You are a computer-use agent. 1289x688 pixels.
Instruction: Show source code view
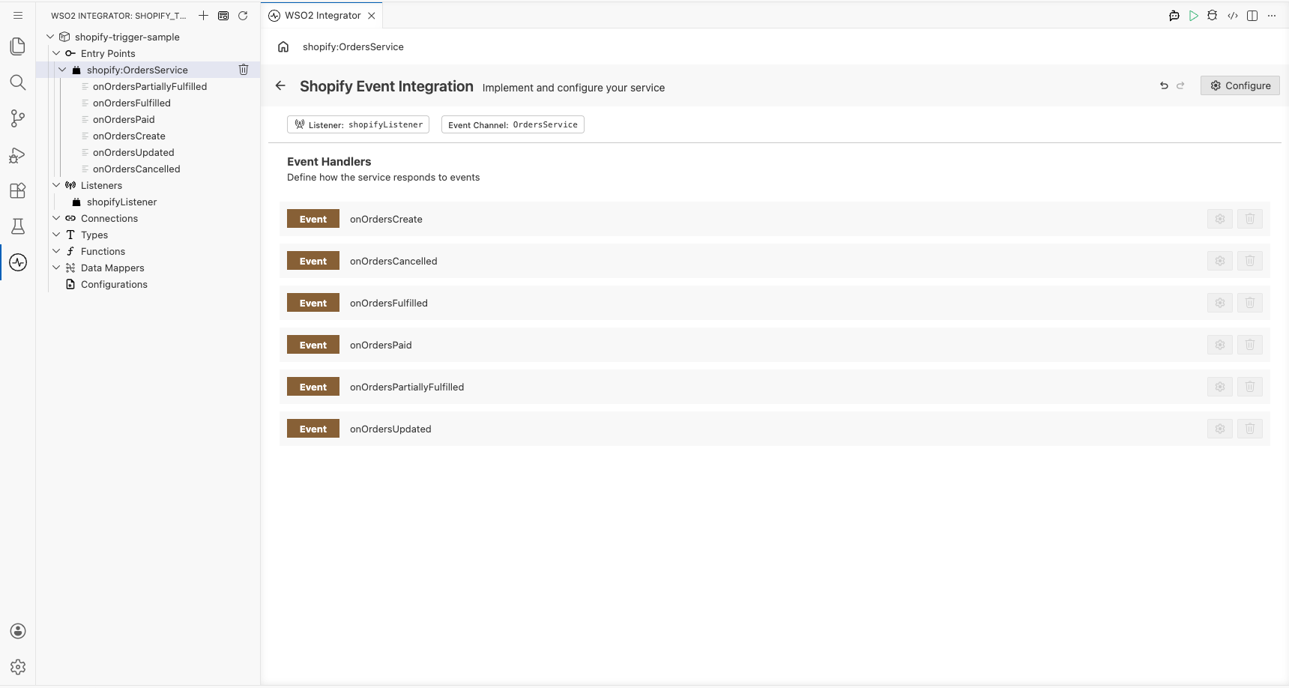click(x=1233, y=15)
